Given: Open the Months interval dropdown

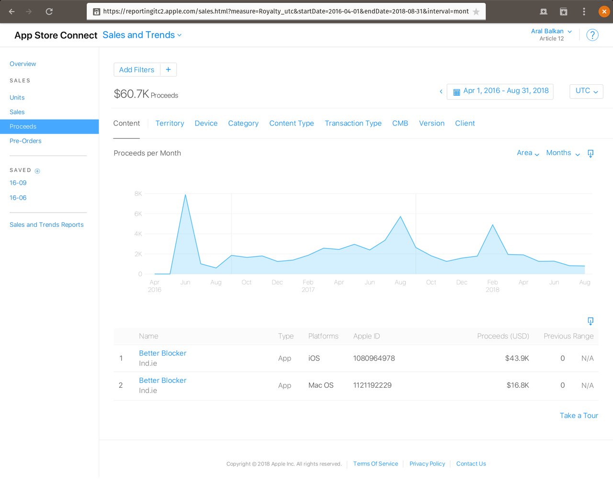Looking at the screenshot, I should [x=563, y=153].
